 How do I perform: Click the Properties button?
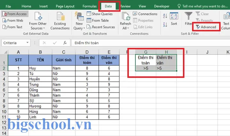point(143,20)
